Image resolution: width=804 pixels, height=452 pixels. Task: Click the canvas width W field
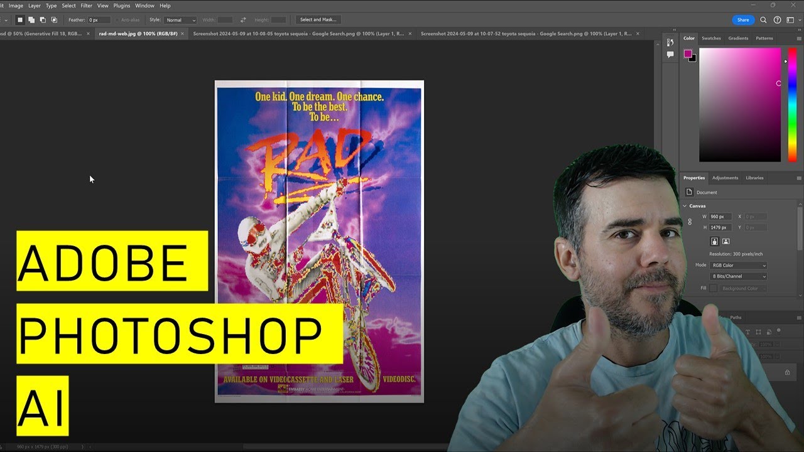pos(719,217)
